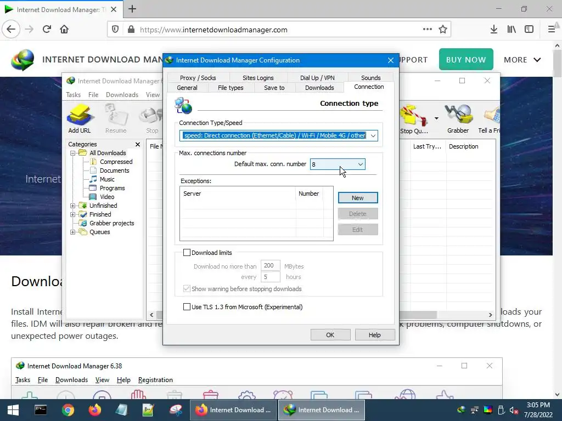Click the browser back arrow
Viewport: 562px width, 421px height.
click(x=11, y=30)
